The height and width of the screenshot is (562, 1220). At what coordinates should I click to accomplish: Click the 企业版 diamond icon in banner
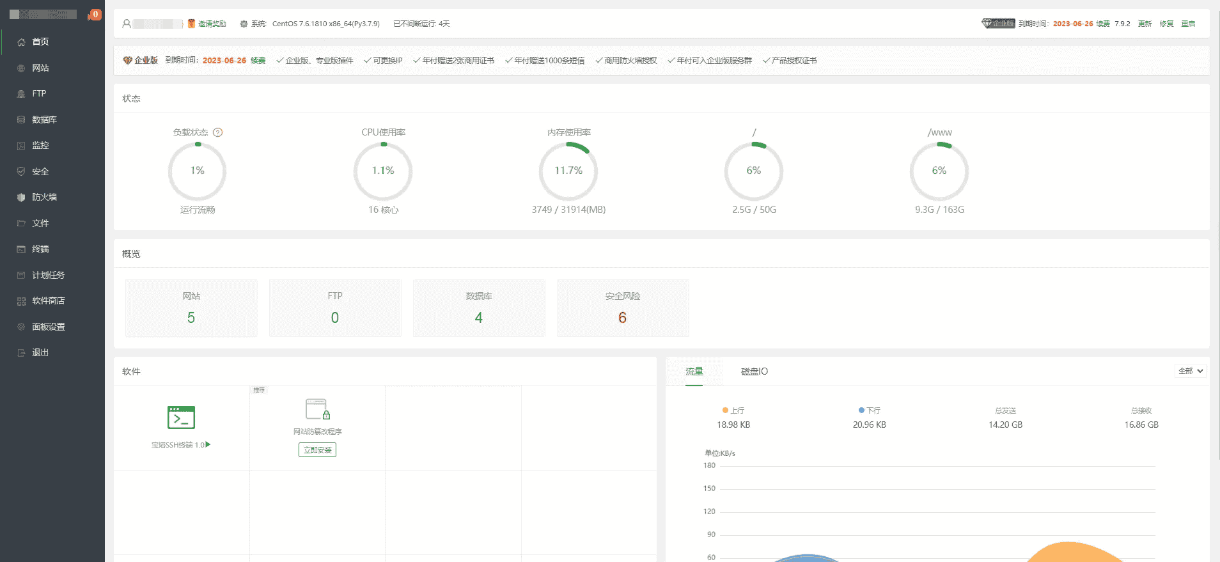(128, 60)
